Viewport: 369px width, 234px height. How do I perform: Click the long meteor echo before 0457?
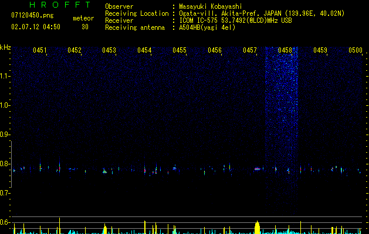(257, 168)
